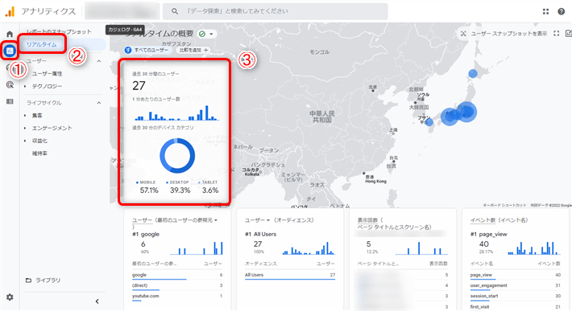Expand テクノロジー section
The height and width of the screenshot is (311, 572).
pos(47,86)
